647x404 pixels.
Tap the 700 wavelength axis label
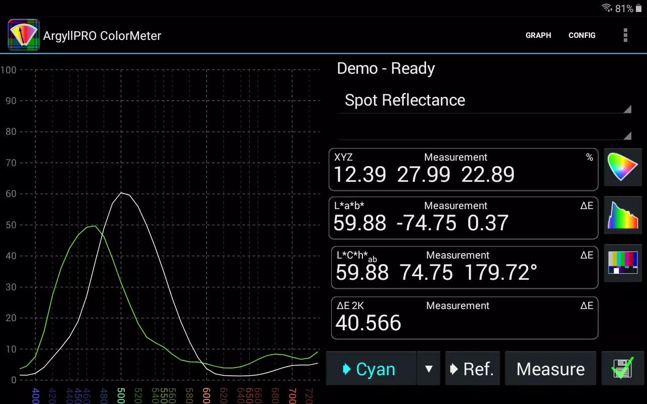pyautogui.click(x=292, y=395)
